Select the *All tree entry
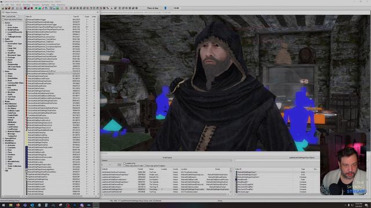 point(6,170)
